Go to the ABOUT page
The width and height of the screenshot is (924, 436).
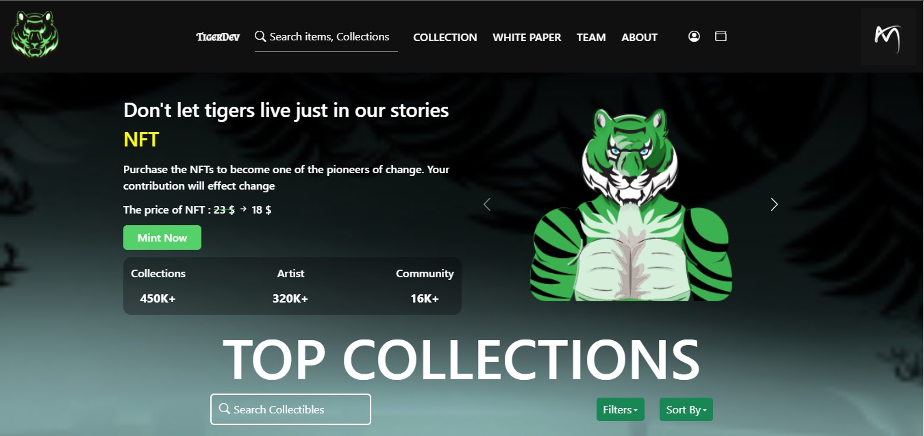(x=640, y=38)
